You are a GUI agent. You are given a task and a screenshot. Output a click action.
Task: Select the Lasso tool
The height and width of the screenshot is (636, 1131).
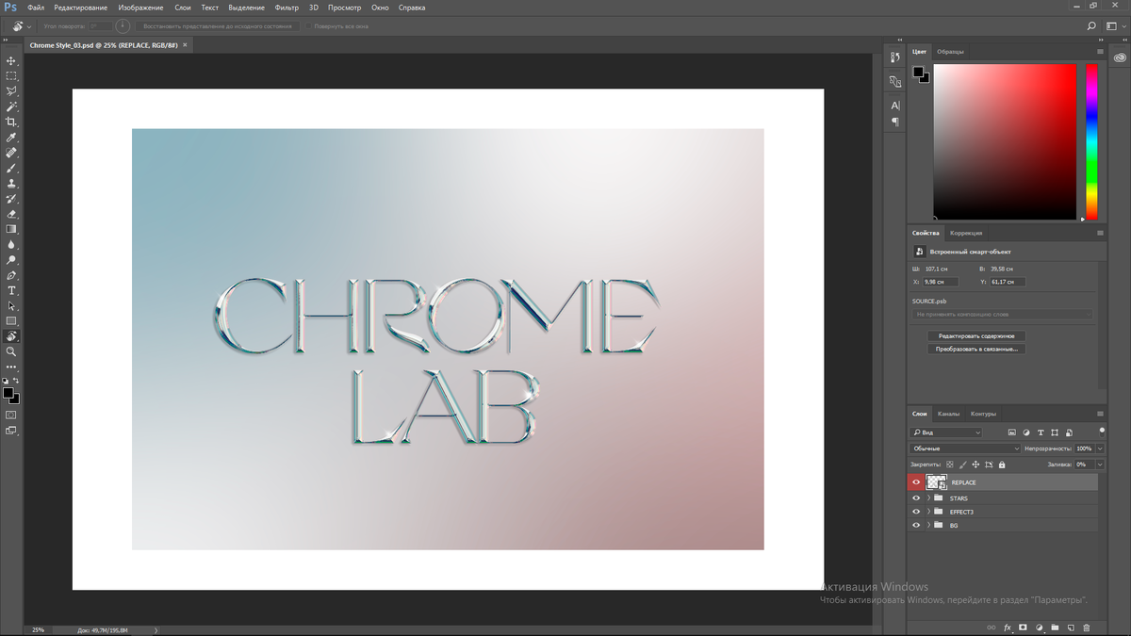coord(11,91)
